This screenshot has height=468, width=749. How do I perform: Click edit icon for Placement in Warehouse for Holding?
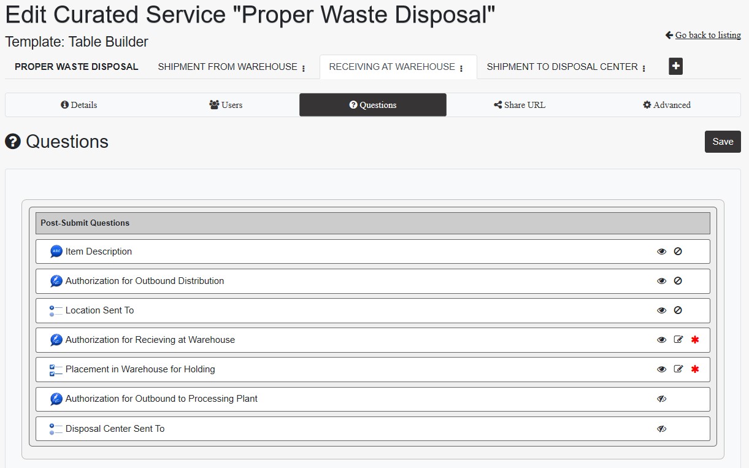click(678, 369)
